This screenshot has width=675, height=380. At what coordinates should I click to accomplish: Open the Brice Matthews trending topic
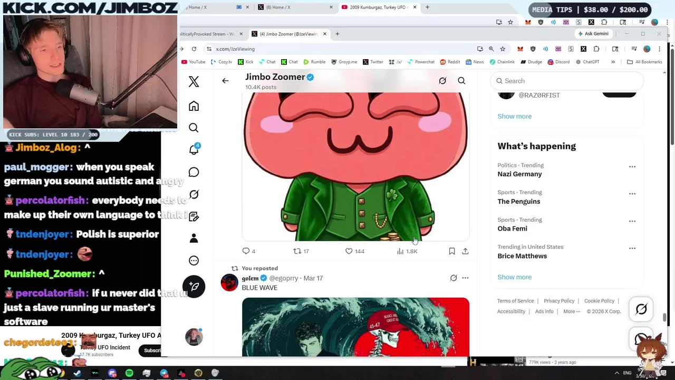(x=522, y=256)
